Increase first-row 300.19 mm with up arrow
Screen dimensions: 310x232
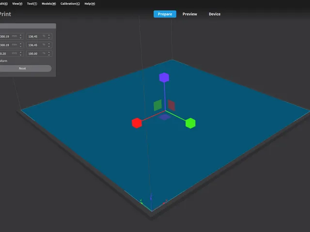[x=20, y=35]
